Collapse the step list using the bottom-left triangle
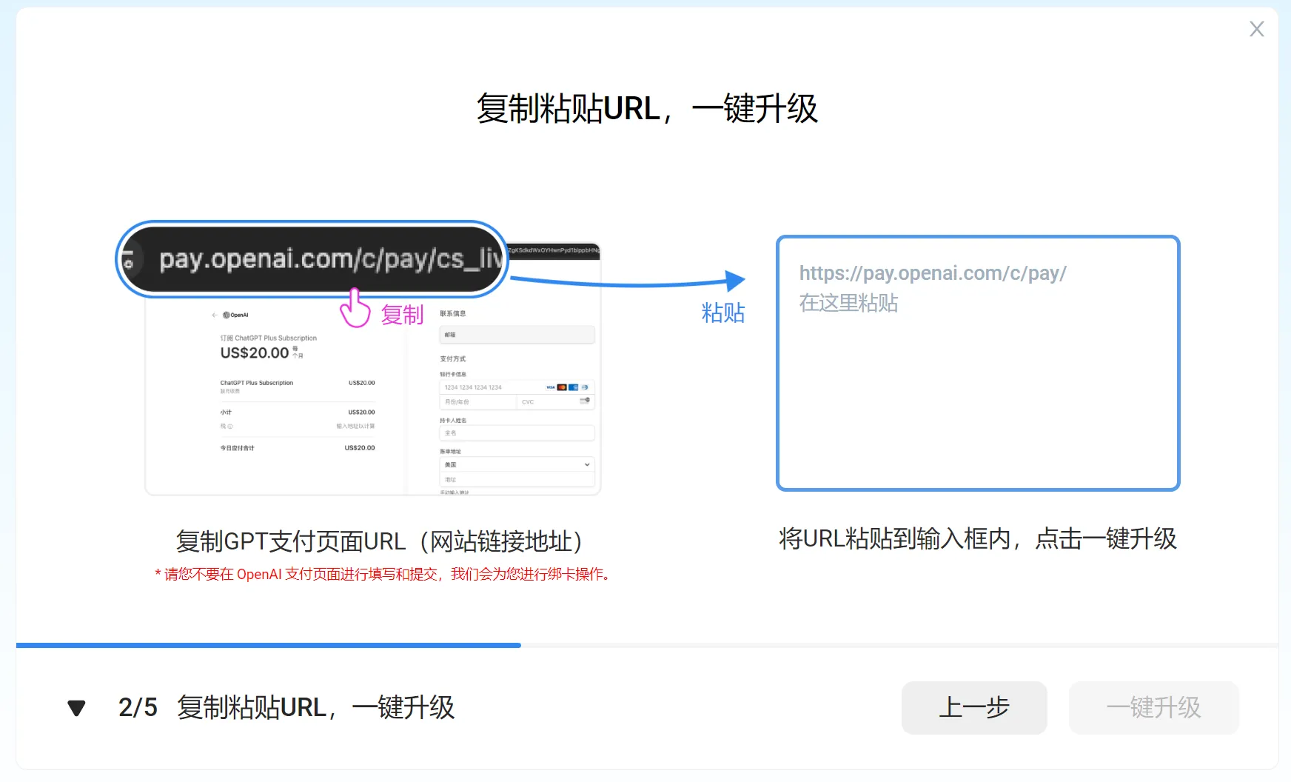The image size is (1291, 782). pyautogui.click(x=76, y=708)
